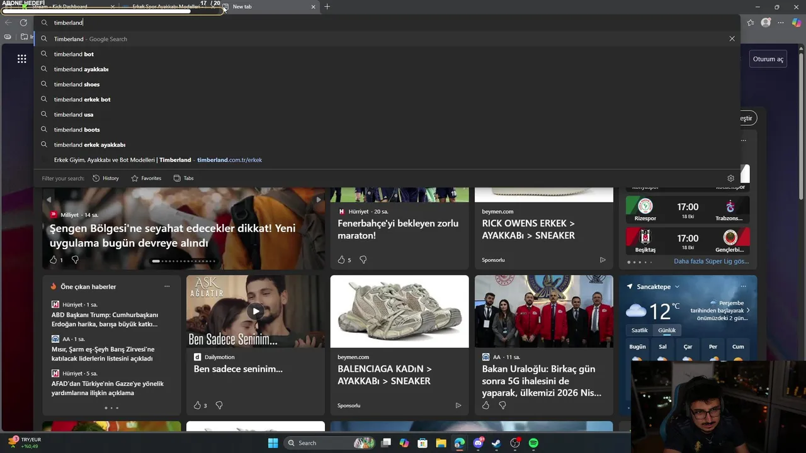Screen dimensions: 806x453
Task: Click the Oturum aç sign-in button
Action: [768, 59]
